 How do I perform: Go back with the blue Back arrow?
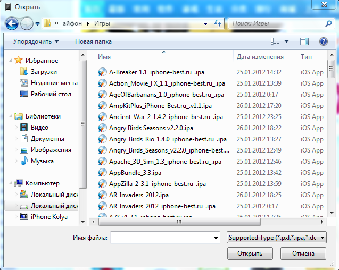point(12,23)
